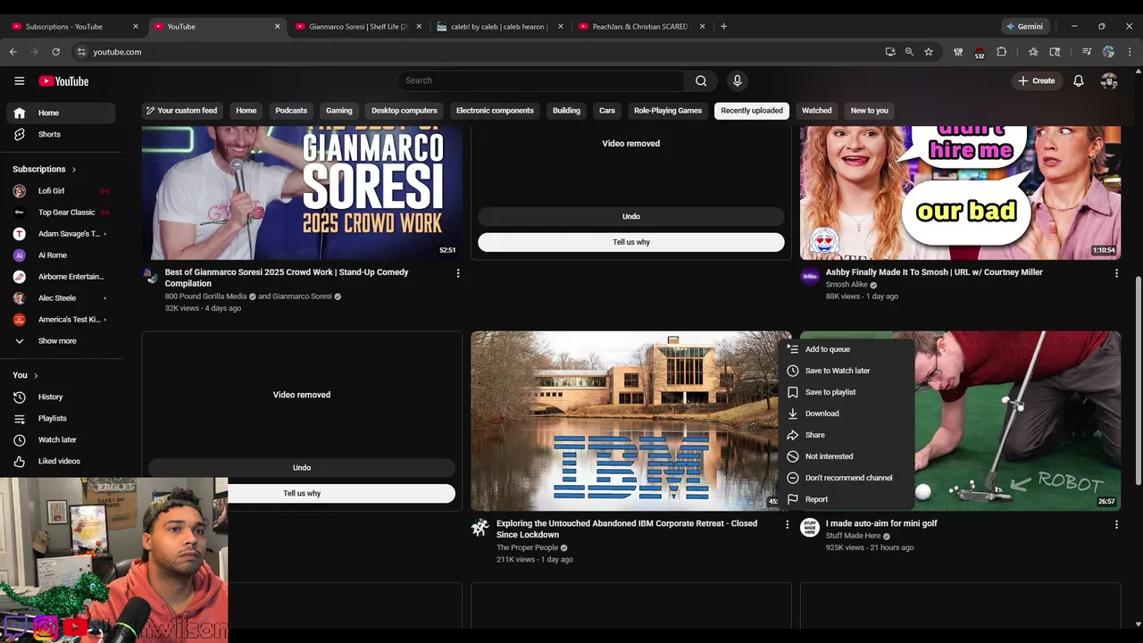Choose Save to playlist option

847,392
